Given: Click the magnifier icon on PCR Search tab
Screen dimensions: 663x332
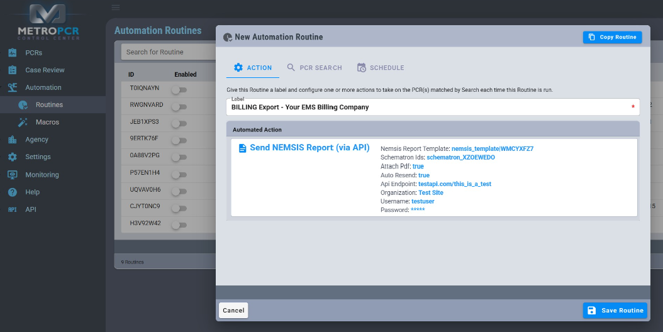Looking at the screenshot, I should coord(291,67).
